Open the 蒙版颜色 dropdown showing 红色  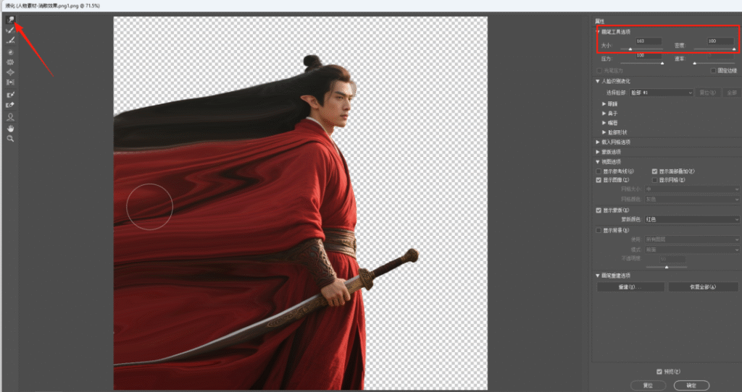click(x=692, y=220)
